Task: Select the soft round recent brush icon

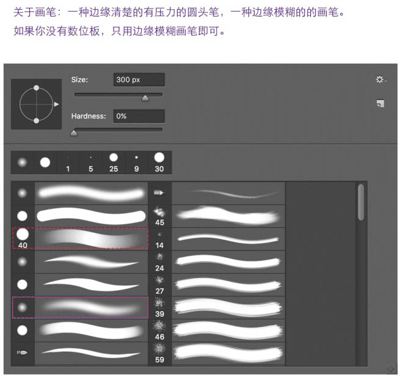Action: pyautogui.click(x=22, y=163)
